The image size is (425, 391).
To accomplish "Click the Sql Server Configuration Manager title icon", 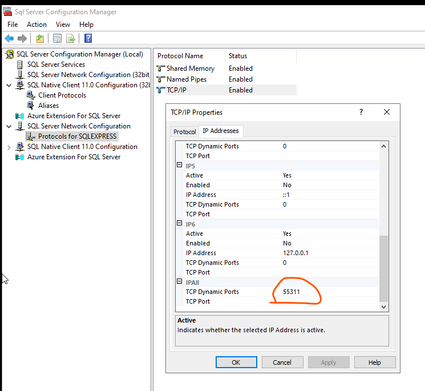I will pos(7,11).
